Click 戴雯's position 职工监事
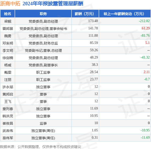The image size is (151, 149). pos(43,72)
